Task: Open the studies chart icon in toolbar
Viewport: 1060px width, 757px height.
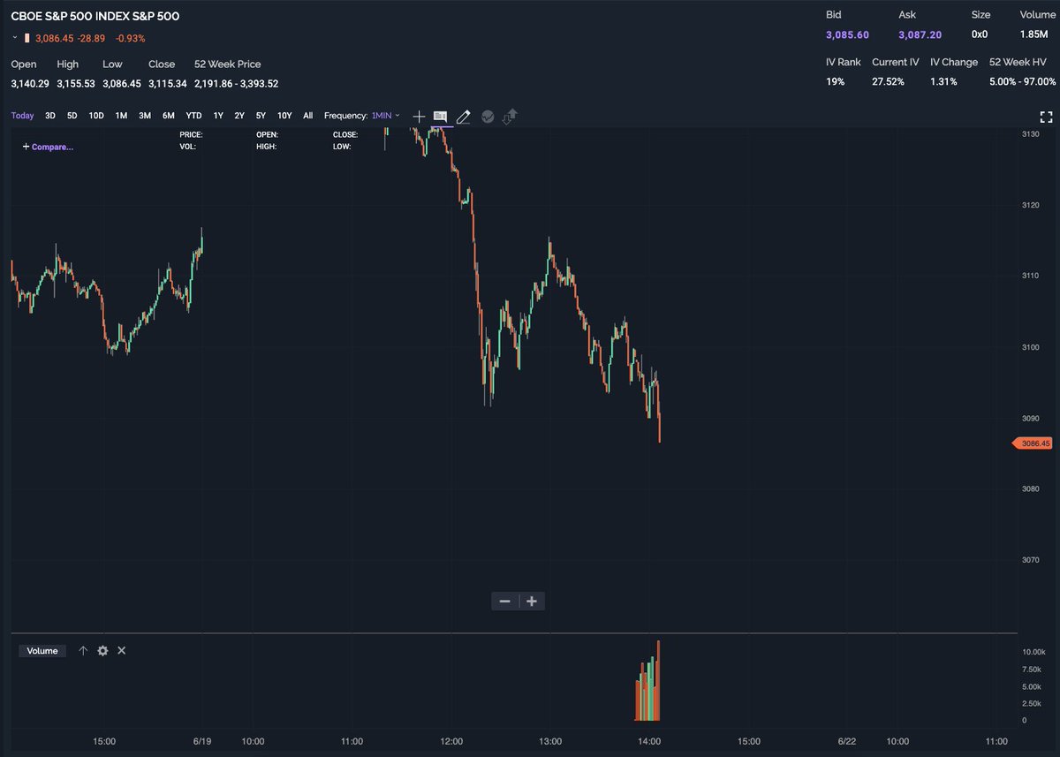Action: pos(440,116)
